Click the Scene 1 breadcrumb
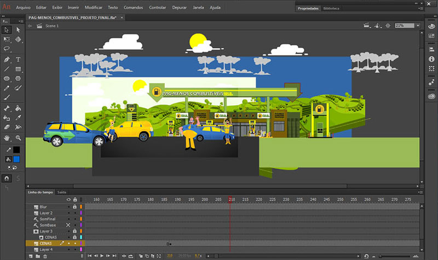The image size is (438, 260). click(52, 26)
